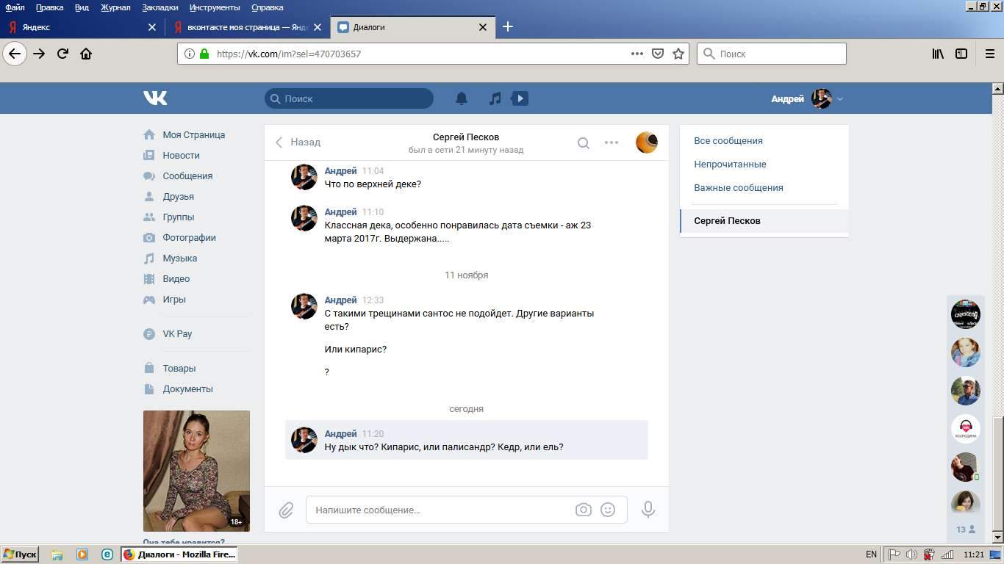Expand the Андрей profile dropdown arrow
The width and height of the screenshot is (1004, 564).
(840, 99)
